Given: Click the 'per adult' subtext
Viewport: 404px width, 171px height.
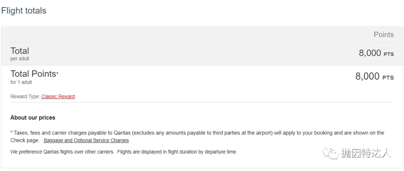Looking at the screenshot, I should 19,59.
